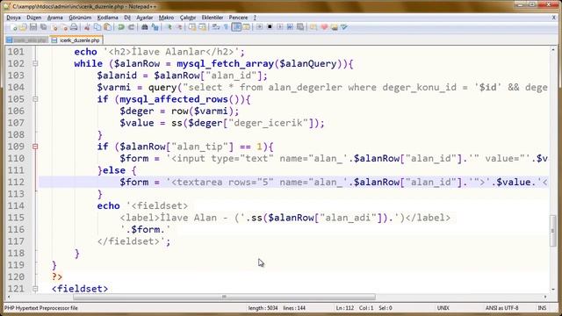
Task: Collapse the if block at line 105
Action: [35, 99]
